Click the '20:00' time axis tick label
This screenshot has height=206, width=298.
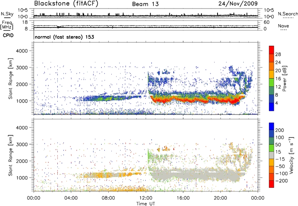[221, 198]
